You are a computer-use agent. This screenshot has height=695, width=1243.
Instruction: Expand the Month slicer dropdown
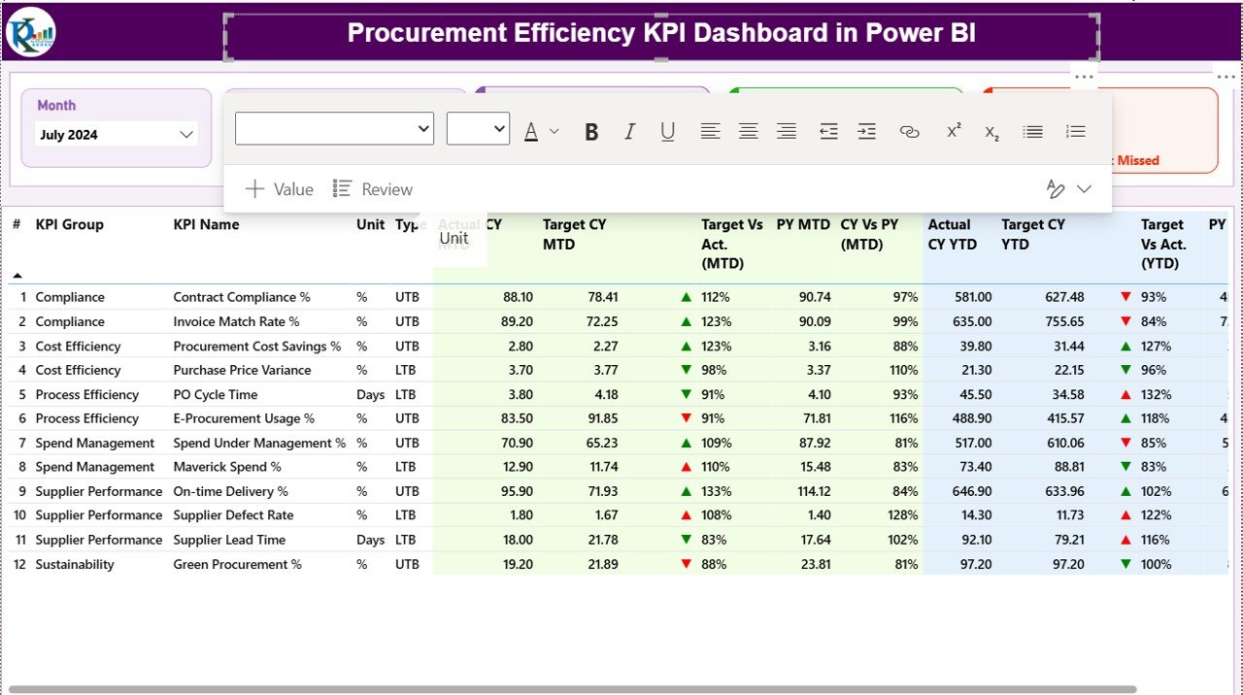186,135
